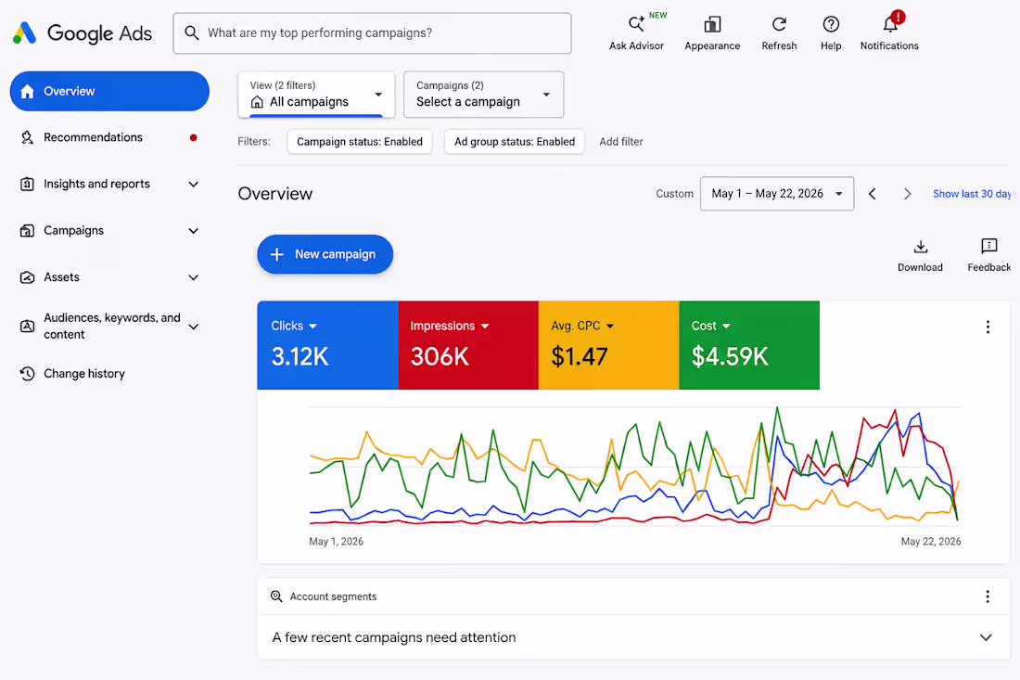
Task: Click the Overview home icon
Action: pos(27,91)
